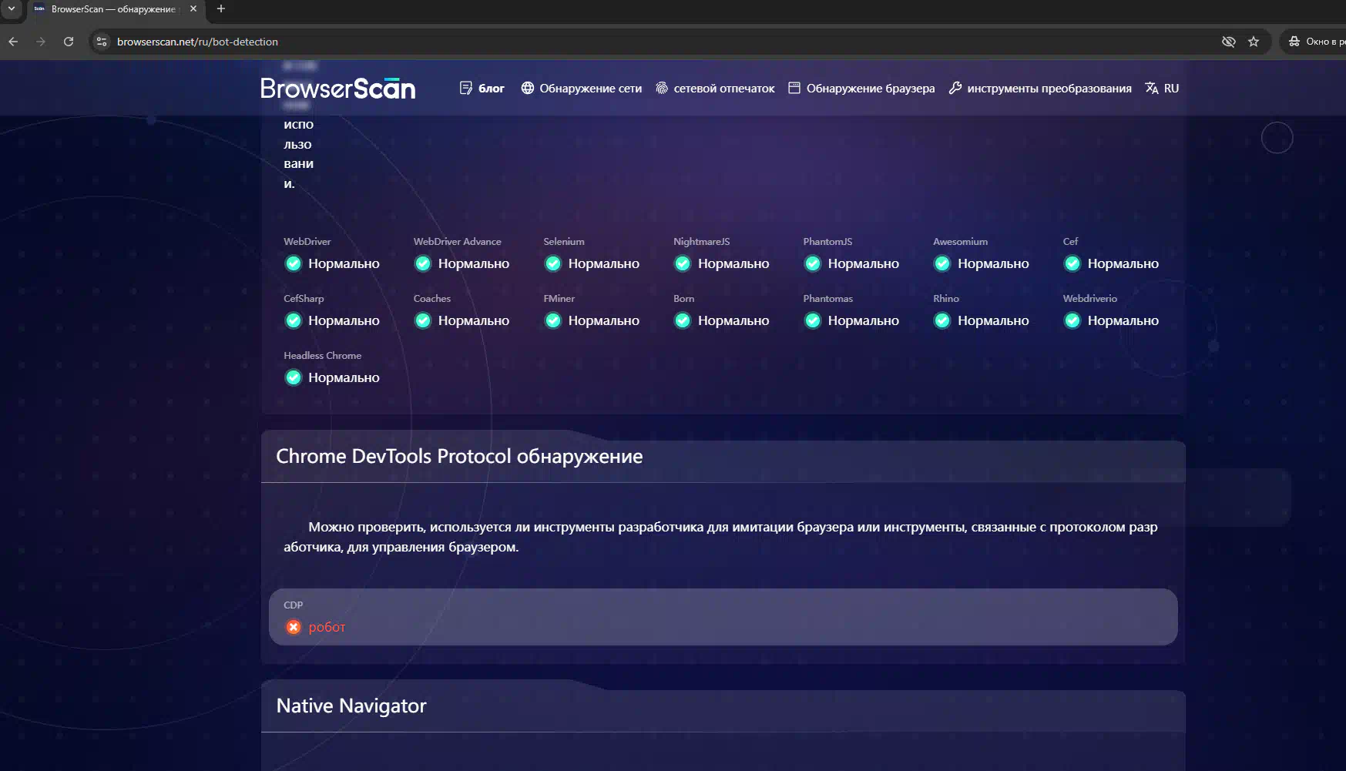Screen dimensions: 1346x771
Task: Click the floating circle button at top right
Action: 1277,138
